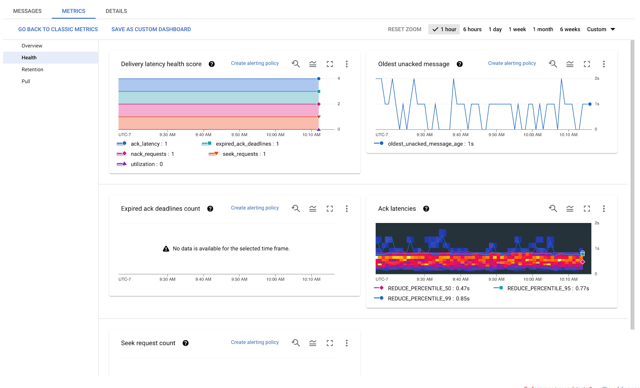The image size is (640, 388).
Task: Click the Go Back to Classic Metrics link
Action: pos(58,29)
